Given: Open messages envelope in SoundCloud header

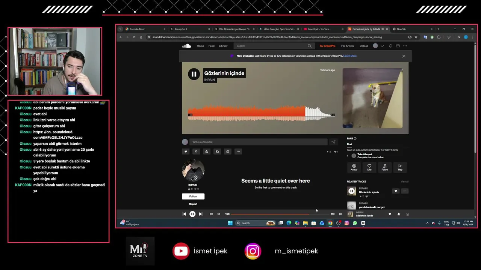Looking at the screenshot, I should pyautogui.click(x=398, y=46).
